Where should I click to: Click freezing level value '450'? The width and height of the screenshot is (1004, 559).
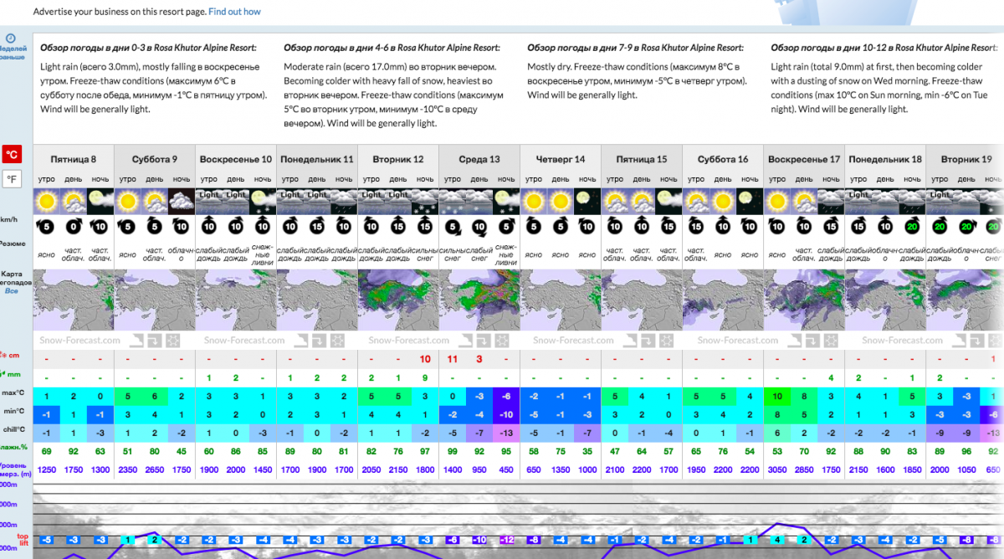pyautogui.click(x=506, y=469)
